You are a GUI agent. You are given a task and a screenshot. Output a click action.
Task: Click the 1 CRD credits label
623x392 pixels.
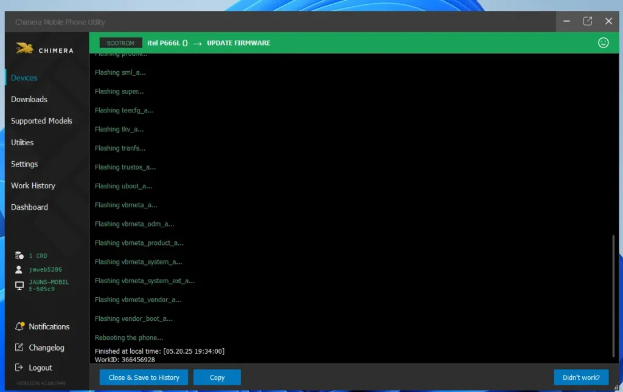coord(38,256)
